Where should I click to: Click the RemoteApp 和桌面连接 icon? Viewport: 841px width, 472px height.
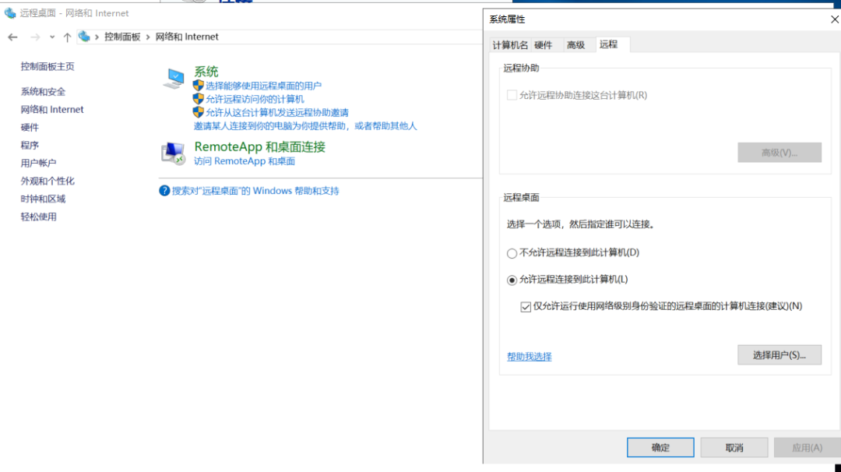[x=173, y=153]
